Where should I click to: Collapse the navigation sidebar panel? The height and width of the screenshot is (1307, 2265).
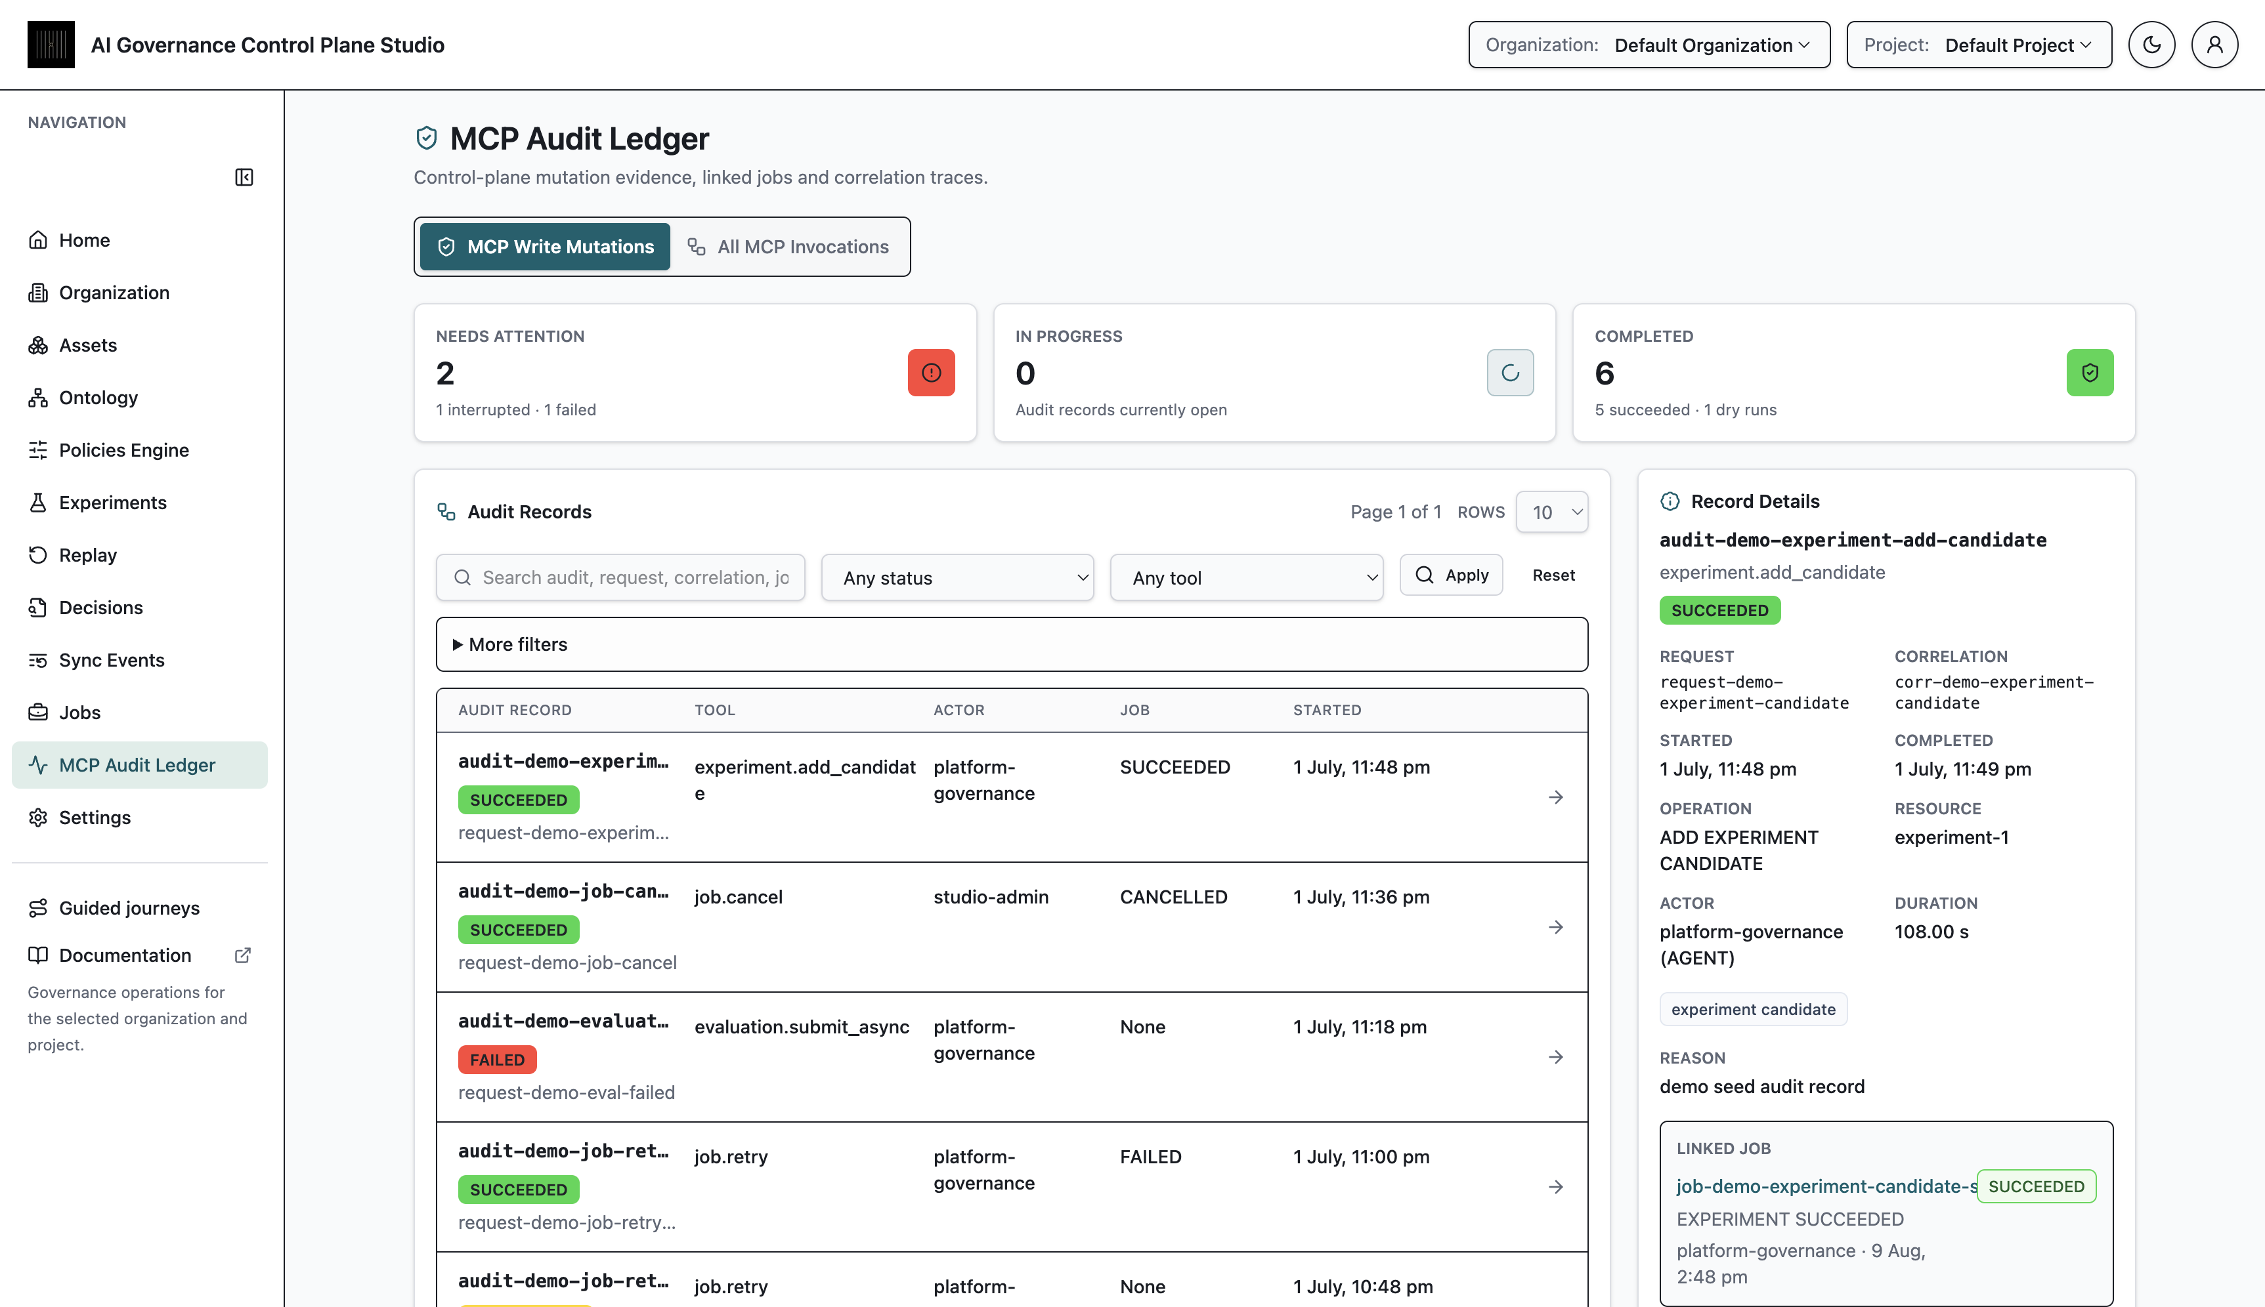[x=244, y=177]
